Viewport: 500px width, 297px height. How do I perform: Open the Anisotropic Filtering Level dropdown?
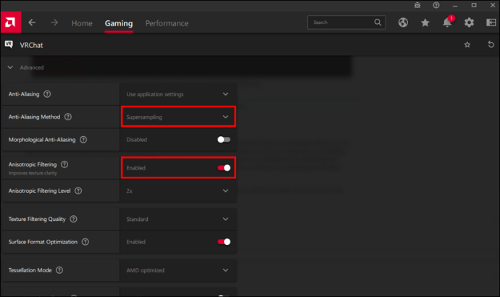pos(178,191)
